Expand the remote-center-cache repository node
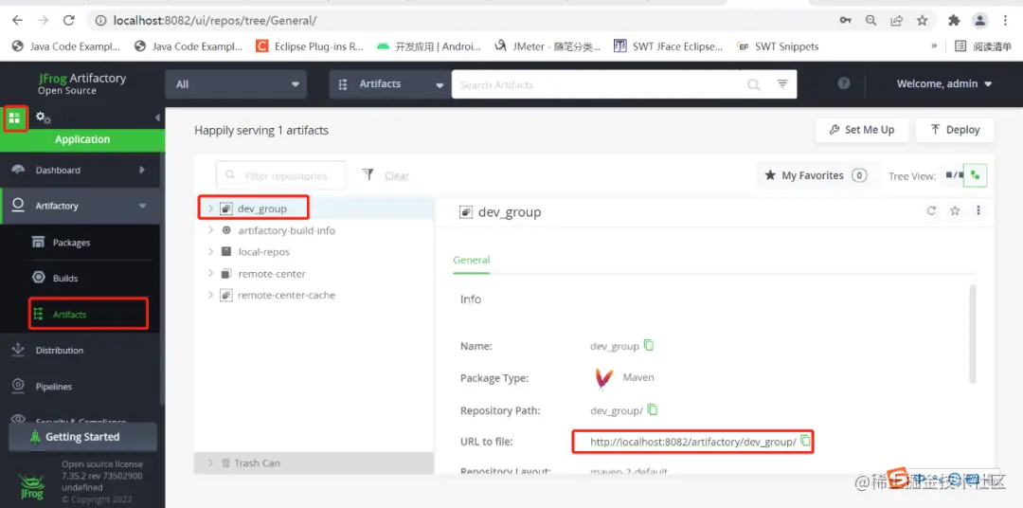Image resolution: width=1023 pixels, height=508 pixels. coord(210,295)
